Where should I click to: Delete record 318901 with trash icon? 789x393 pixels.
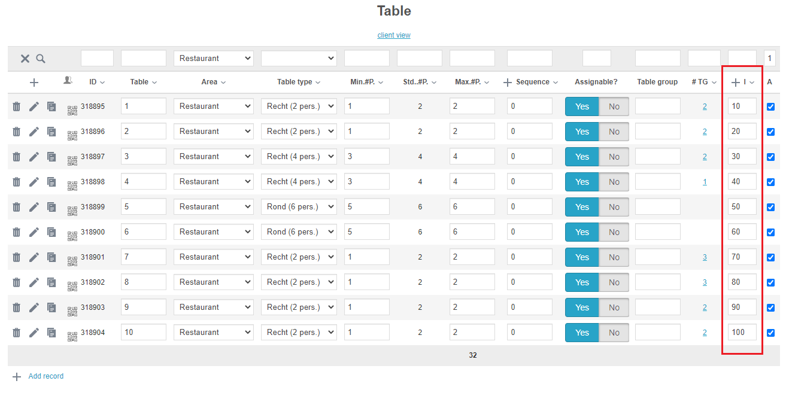click(17, 257)
